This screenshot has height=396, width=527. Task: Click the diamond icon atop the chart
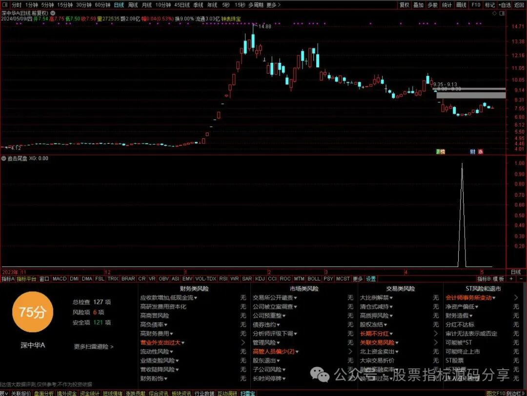click(494, 13)
